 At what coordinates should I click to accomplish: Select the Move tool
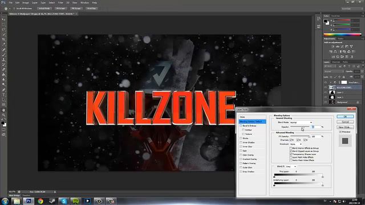[3, 19]
